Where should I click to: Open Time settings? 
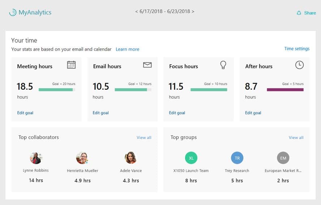(297, 49)
